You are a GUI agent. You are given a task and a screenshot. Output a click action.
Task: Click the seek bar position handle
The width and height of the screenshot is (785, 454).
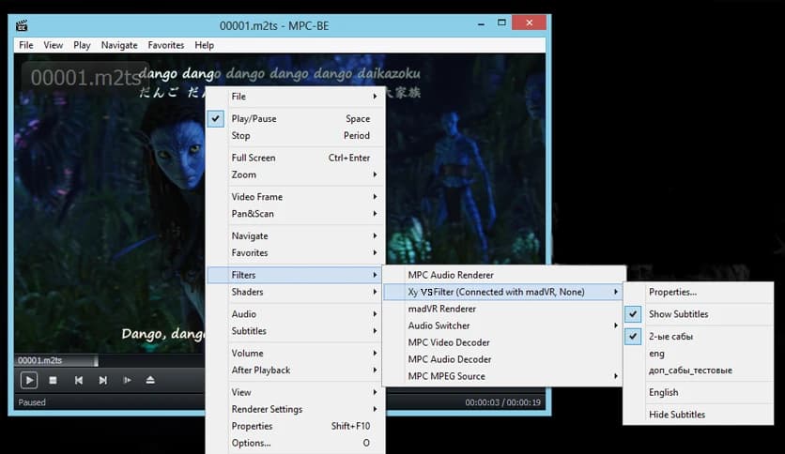coord(96,360)
